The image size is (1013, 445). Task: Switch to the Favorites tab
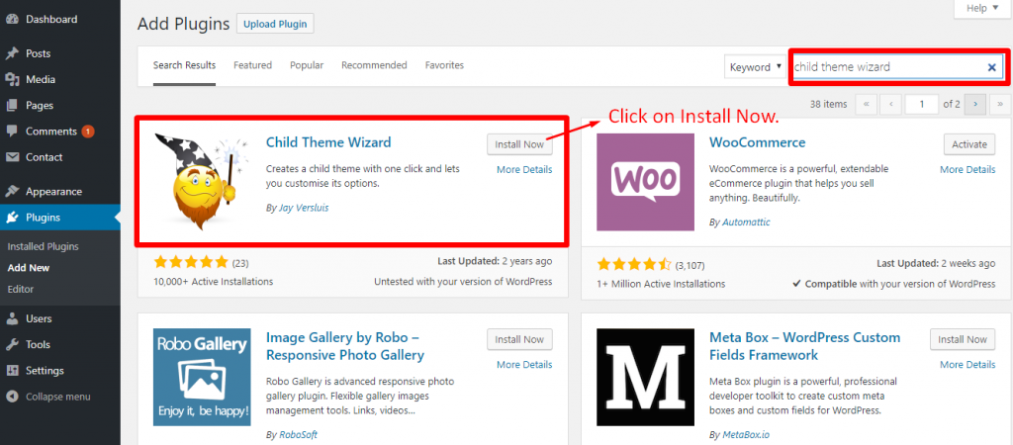click(444, 65)
